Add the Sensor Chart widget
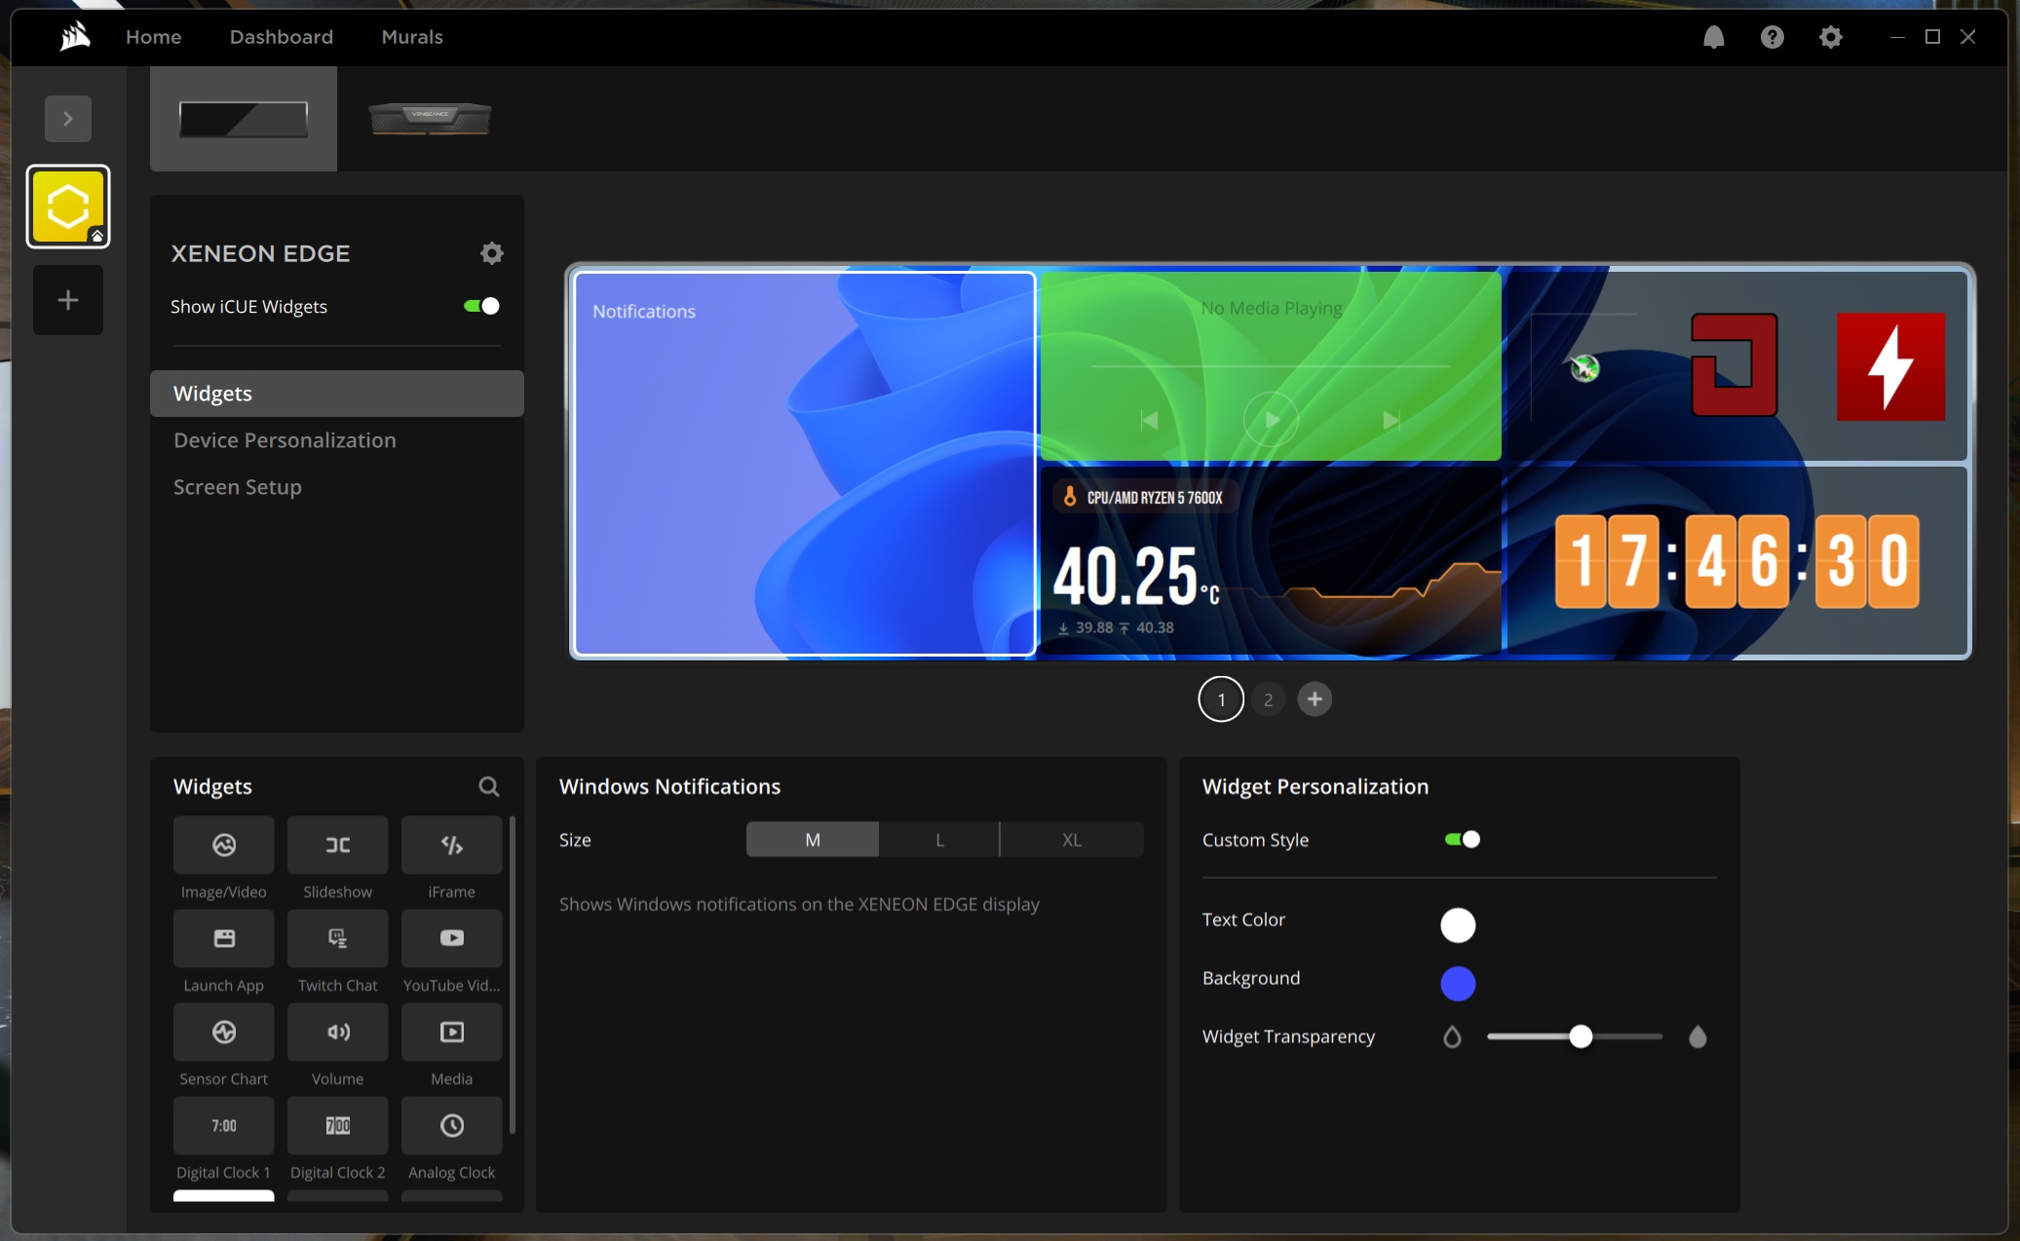 click(223, 1033)
